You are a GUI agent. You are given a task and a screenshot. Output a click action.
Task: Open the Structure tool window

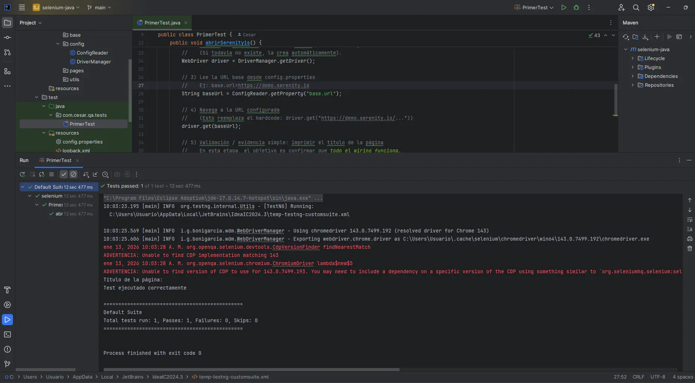point(7,72)
